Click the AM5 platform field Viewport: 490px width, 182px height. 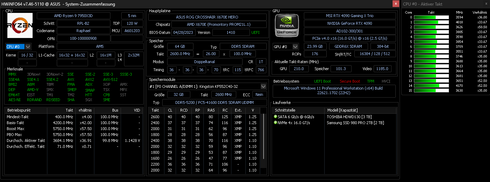(100, 46)
